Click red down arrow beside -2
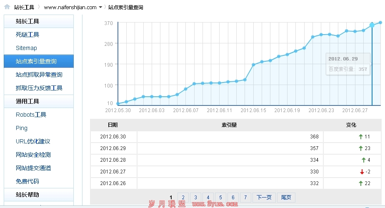This screenshot has width=385, height=208. [362, 172]
